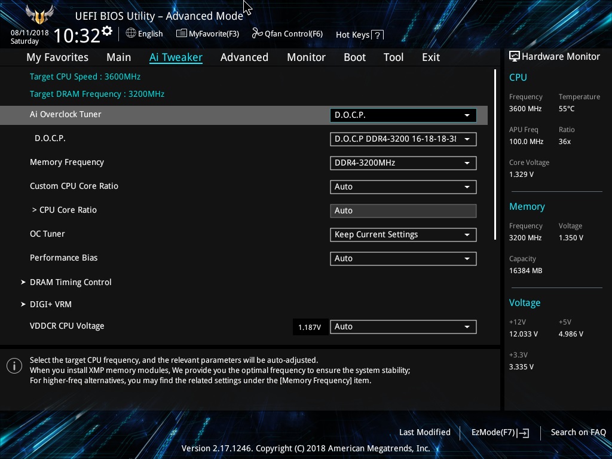Open the Ai Overclock Tuner dropdown
Image resolution: width=612 pixels, height=459 pixels.
(x=403, y=115)
